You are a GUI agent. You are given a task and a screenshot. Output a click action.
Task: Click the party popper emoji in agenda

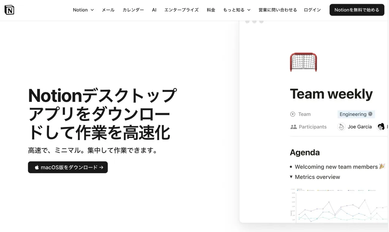pyautogui.click(x=382, y=166)
